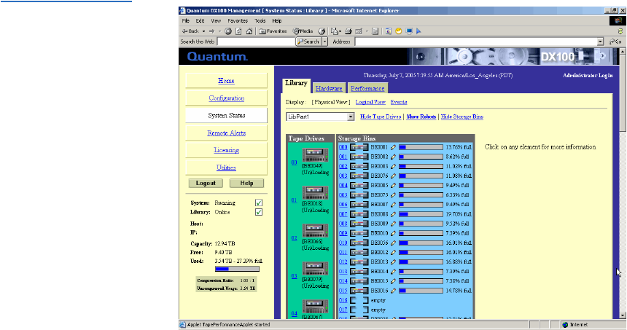Open the Mail icon dropdown arrow
The height and width of the screenshot is (330, 627).
tap(340, 31)
